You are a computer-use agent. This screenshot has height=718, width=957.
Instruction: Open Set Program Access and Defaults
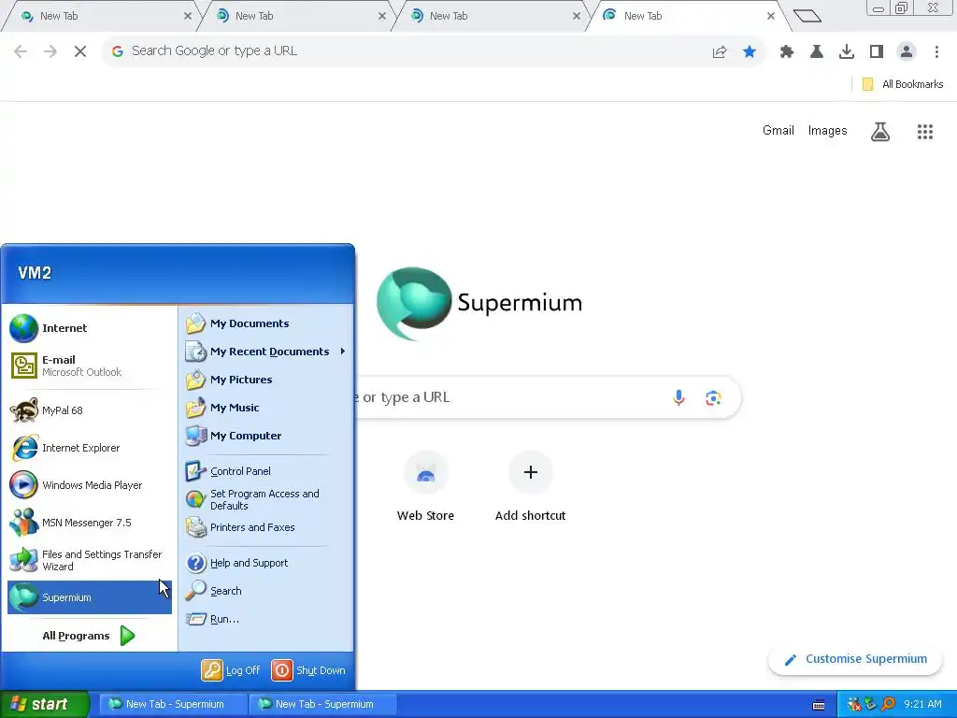tap(265, 499)
